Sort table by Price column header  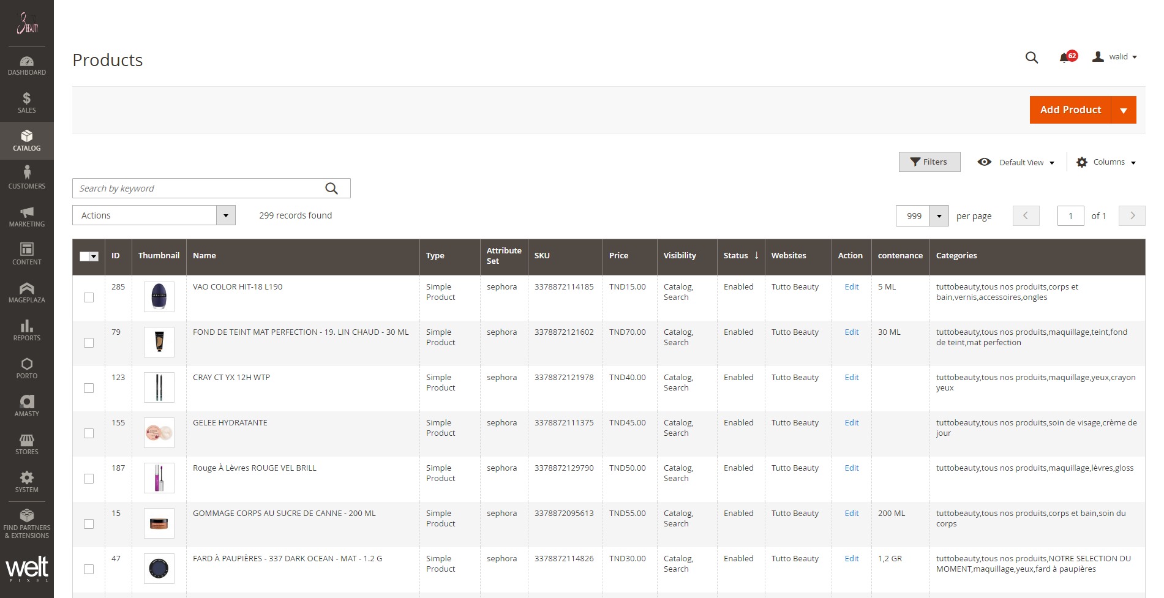pos(629,256)
